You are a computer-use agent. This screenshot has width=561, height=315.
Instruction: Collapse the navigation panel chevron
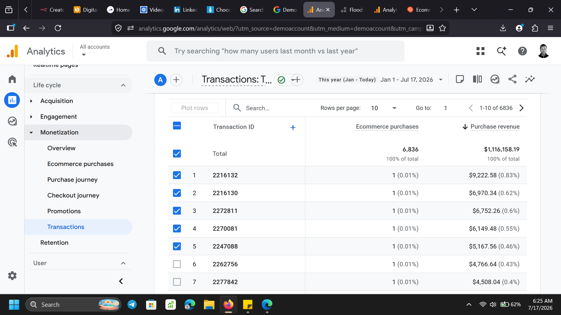click(121, 281)
